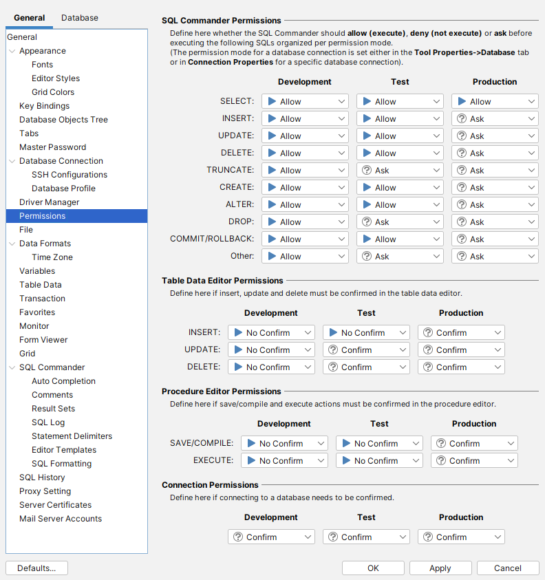
Task: Click the No Confirm icon for Test SAVE/COMPILE
Action: point(346,443)
